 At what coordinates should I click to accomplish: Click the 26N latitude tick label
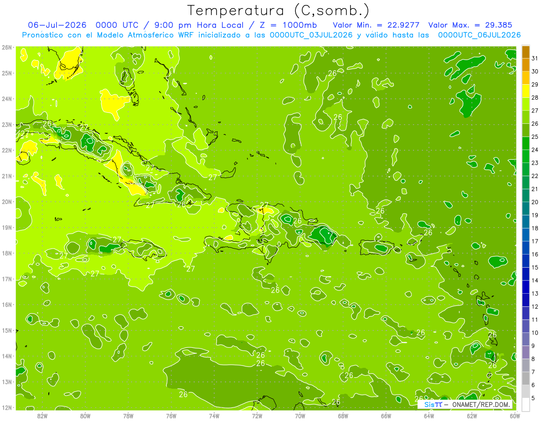point(7,47)
